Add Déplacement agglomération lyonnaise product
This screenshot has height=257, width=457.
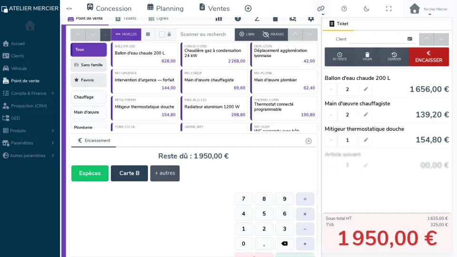coord(284,54)
